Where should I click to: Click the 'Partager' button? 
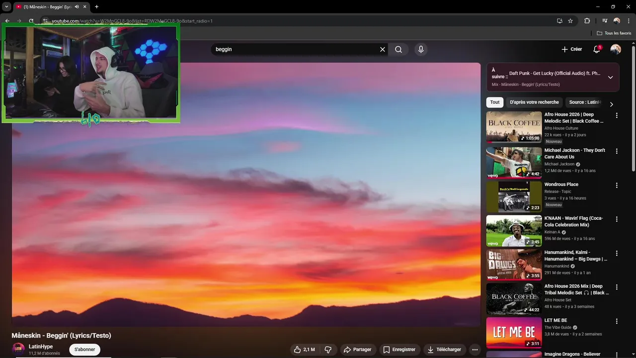(357, 350)
